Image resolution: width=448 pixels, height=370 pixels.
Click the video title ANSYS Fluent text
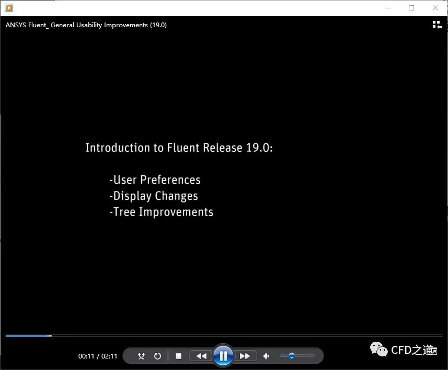[x=86, y=25]
